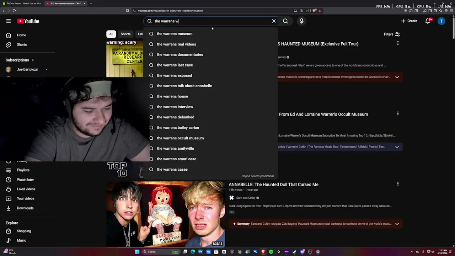This screenshot has width=455, height=256.
Task: Open Spotify from the taskbar
Action: click(x=271, y=252)
